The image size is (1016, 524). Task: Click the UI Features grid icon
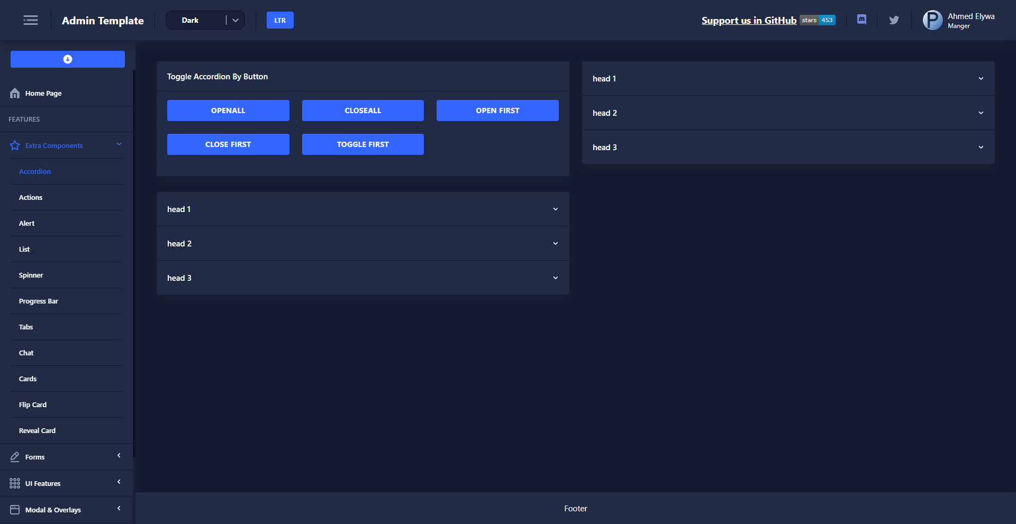tap(15, 483)
